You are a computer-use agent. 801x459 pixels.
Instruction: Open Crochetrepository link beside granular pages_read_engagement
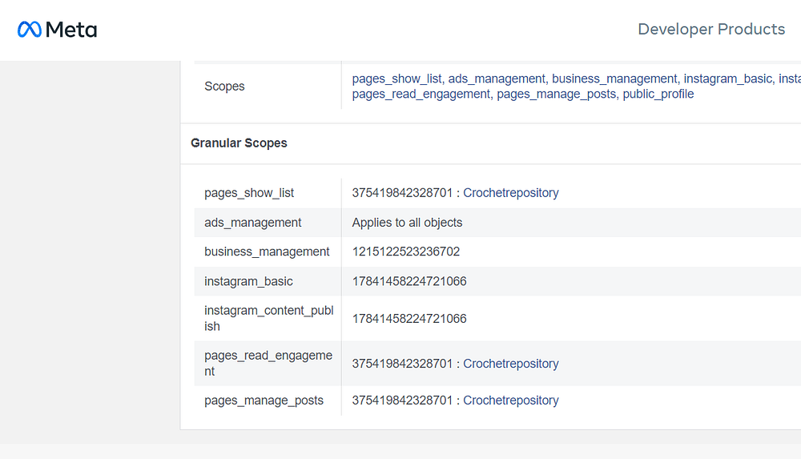coord(511,364)
